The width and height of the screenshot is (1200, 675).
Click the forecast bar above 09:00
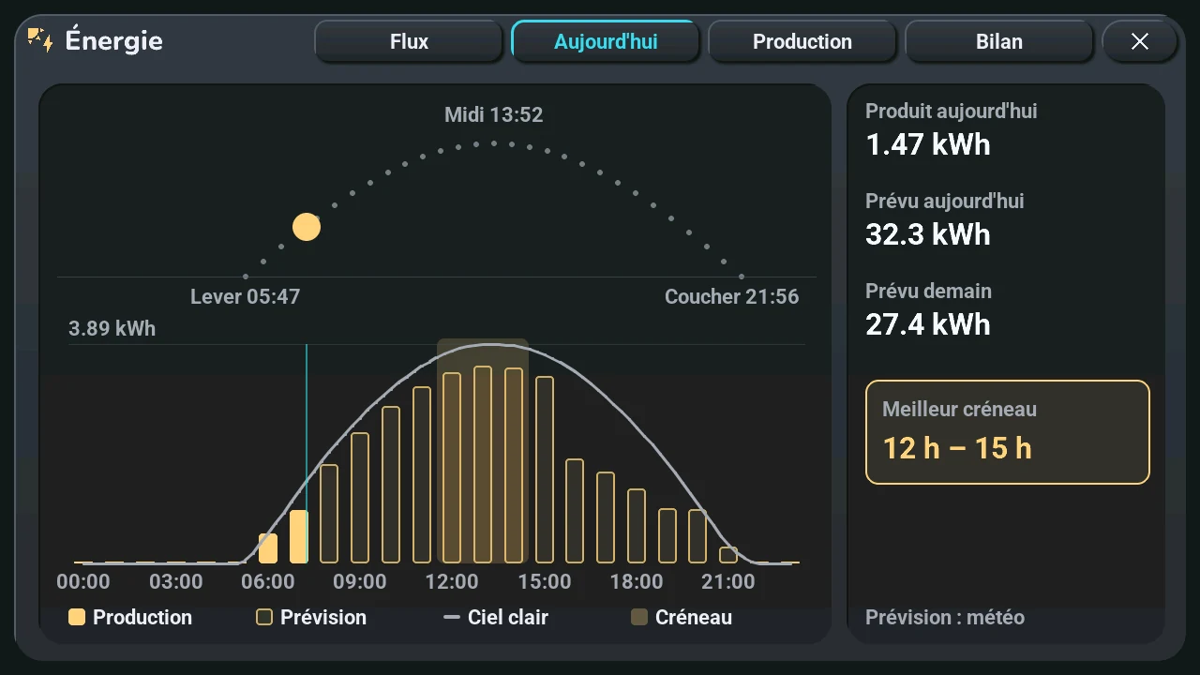point(360,498)
